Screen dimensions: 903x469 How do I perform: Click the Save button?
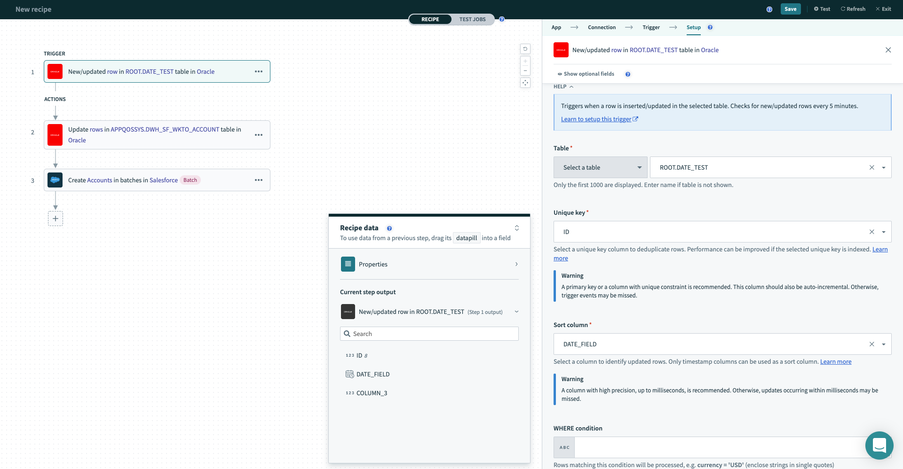point(790,9)
